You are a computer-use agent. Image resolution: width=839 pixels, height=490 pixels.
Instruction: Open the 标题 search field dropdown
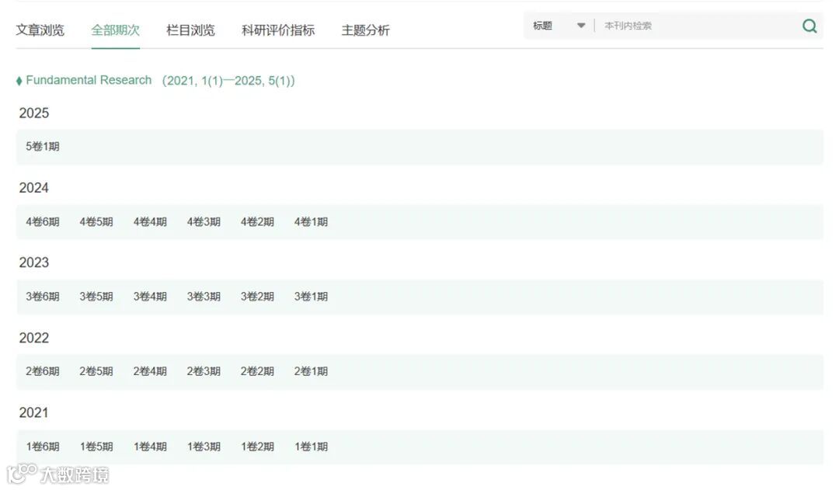point(559,26)
